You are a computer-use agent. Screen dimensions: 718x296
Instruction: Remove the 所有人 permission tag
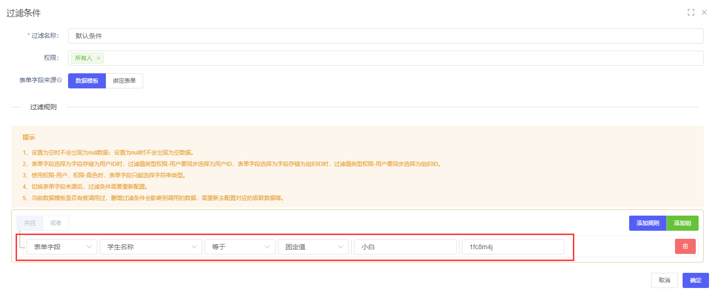(98, 58)
